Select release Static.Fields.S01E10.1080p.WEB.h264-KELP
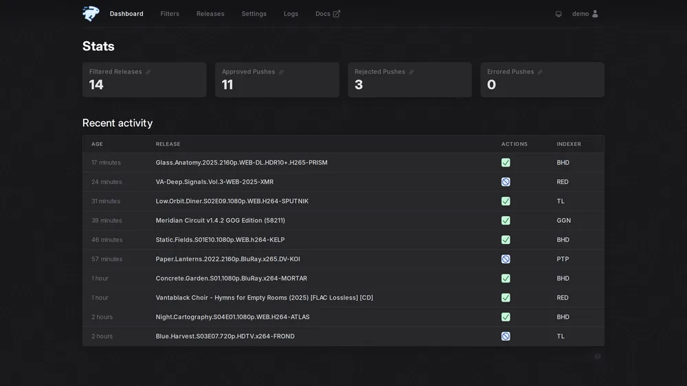 220,239
